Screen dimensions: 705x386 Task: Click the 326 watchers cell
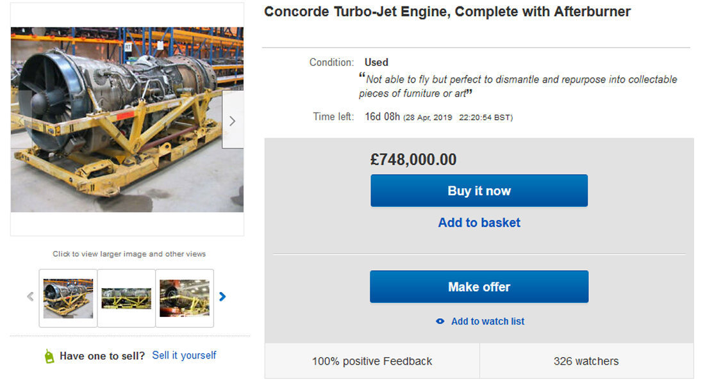pos(586,361)
